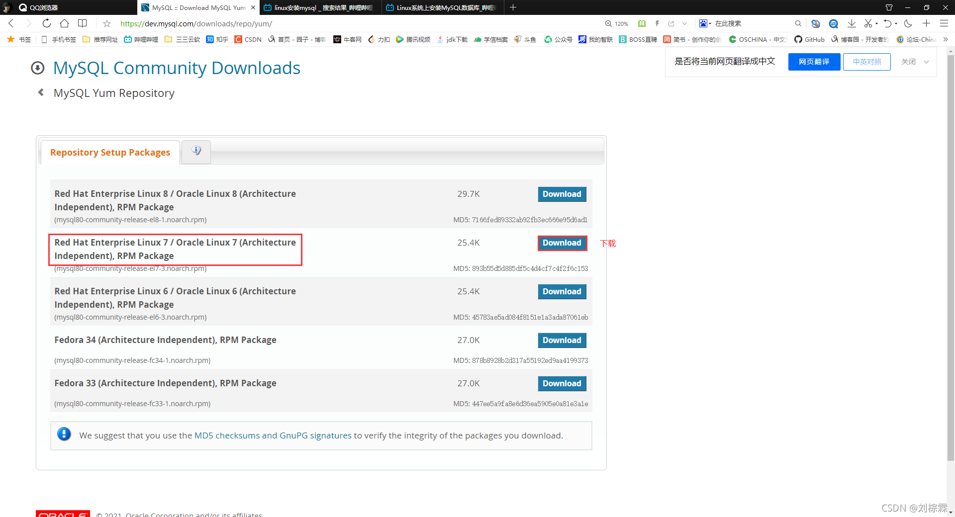
Task: Open the green reader mode icon
Action: [642, 23]
